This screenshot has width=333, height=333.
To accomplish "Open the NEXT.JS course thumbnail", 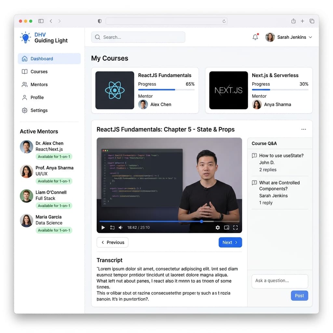I will 229,90.
